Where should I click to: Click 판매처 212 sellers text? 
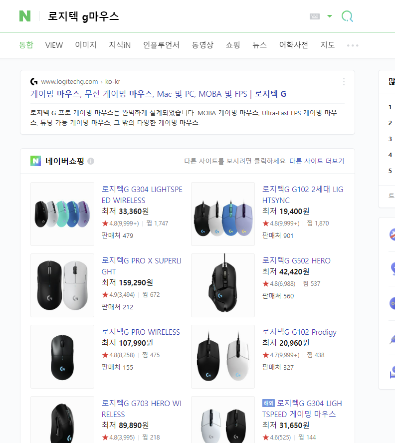117,307
